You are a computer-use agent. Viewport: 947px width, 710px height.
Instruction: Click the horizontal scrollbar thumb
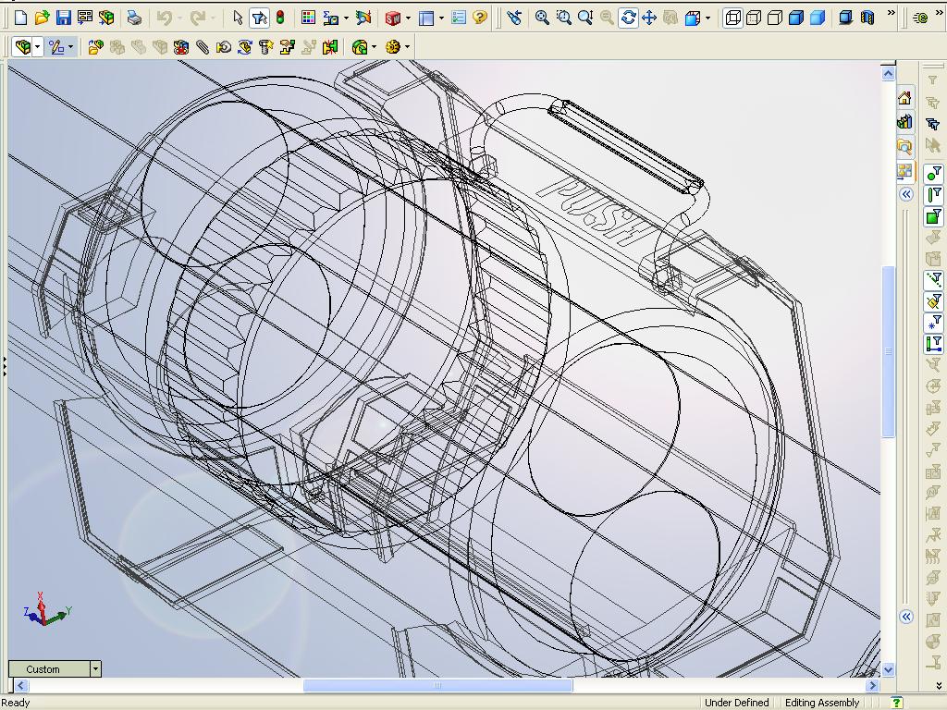click(437, 685)
